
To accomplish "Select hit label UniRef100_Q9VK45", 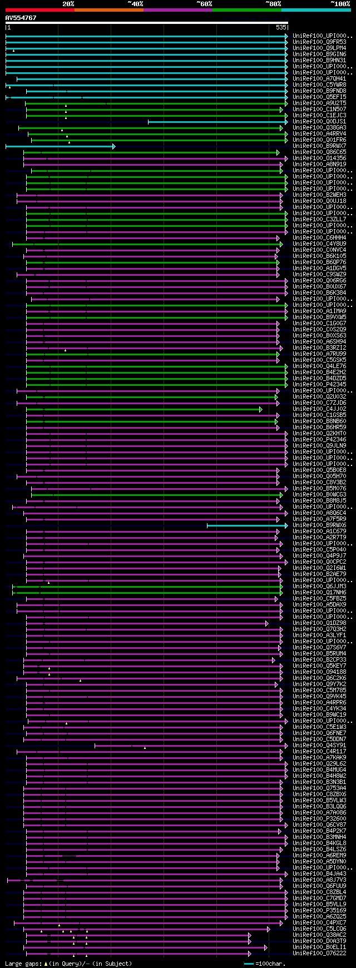I will tap(319, 696).
